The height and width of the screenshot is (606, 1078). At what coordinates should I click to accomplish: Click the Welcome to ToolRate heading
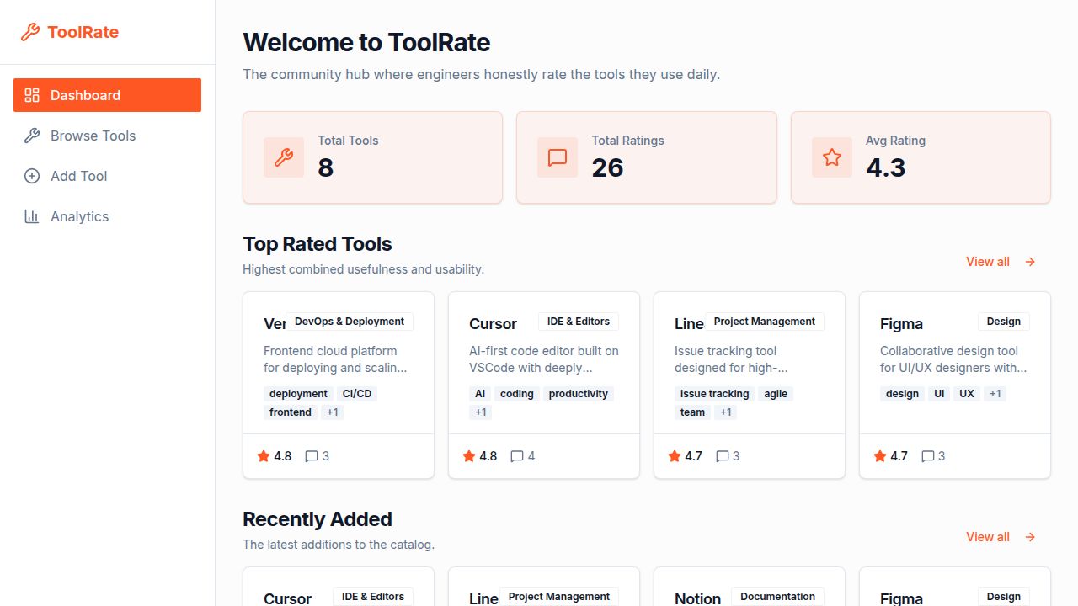(366, 42)
